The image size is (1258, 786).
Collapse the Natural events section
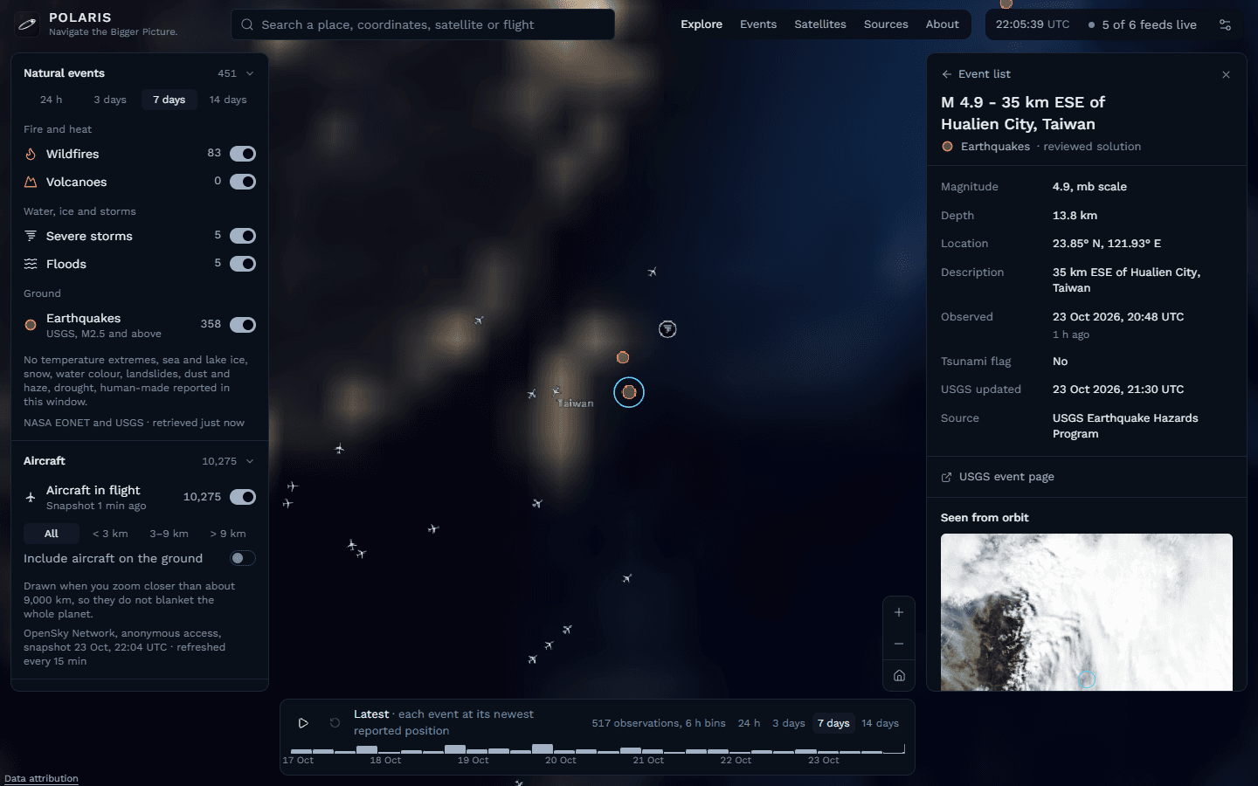pos(250,73)
